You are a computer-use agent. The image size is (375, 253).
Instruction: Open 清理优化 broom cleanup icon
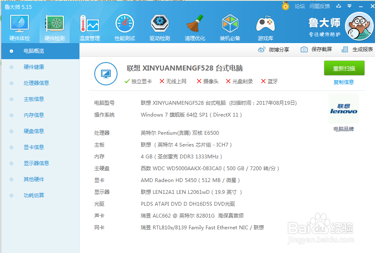[194, 23]
